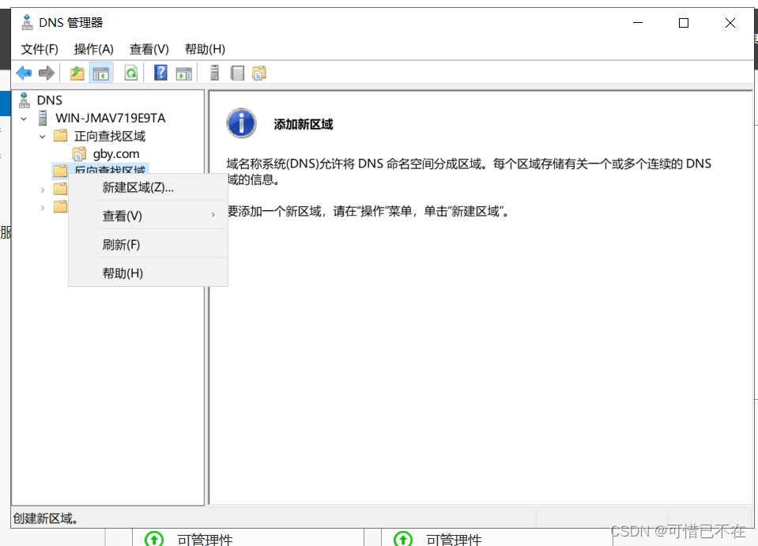The height and width of the screenshot is (546, 758).
Task: Choose 帮助(H) from context menu
Action: (x=148, y=273)
